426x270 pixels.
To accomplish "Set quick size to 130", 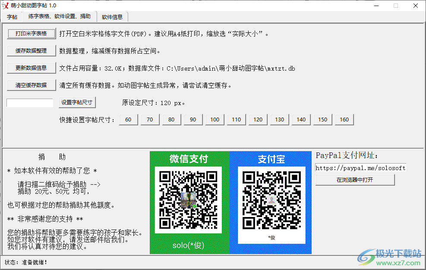I will click(x=280, y=120).
